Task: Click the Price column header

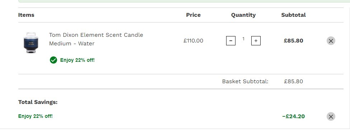Action: pos(193,15)
